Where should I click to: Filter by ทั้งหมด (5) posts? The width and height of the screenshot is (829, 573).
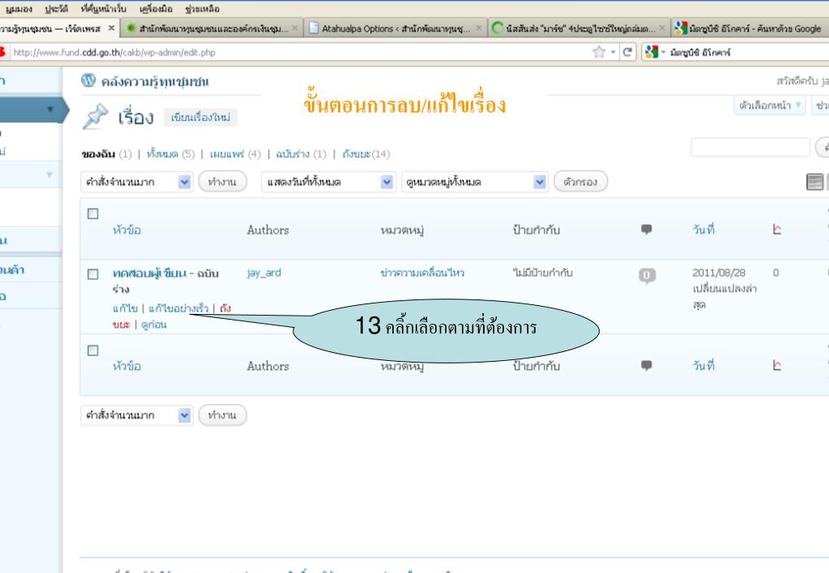(x=170, y=154)
